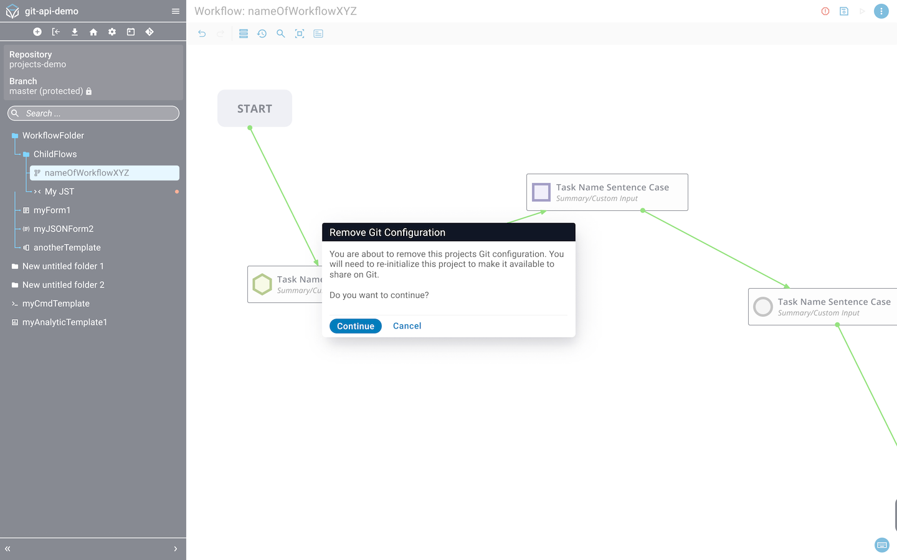Open myJSONForm2 in the project tree

[64, 229]
